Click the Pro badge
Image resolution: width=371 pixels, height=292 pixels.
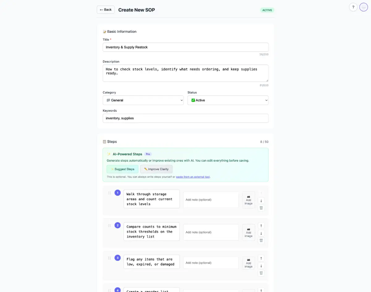(x=148, y=154)
